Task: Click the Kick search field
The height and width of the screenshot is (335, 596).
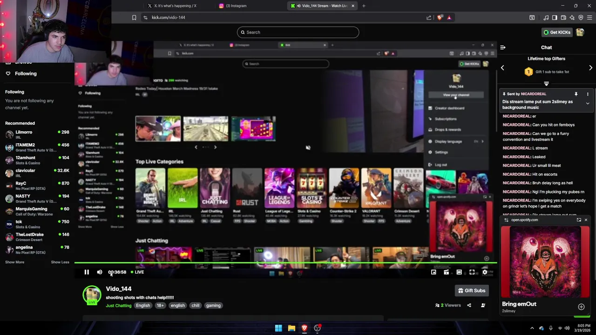Action: pyautogui.click(x=298, y=33)
